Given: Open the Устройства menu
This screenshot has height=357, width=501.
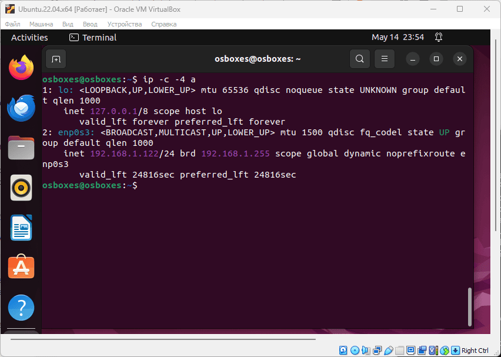Looking at the screenshot, I should coord(125,24).
